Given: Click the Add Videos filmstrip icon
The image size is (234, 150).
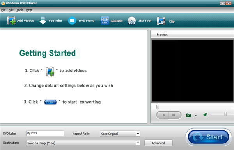Looking at the screenshot, I should pos(11,20).
